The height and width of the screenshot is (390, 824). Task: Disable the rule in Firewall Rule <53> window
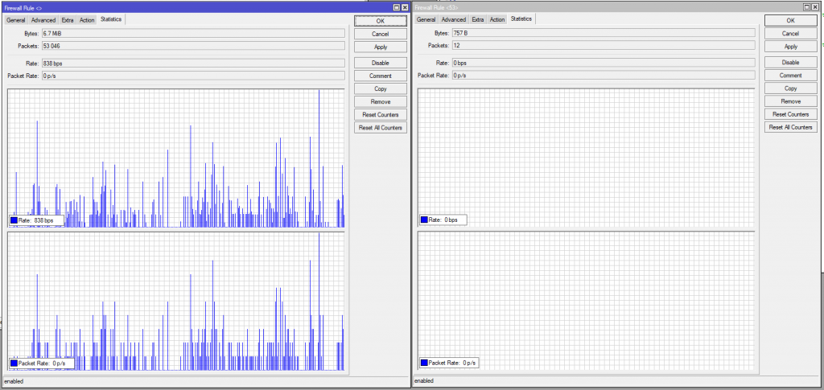click(790, 62)
